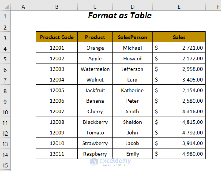221x171 pixels.
Task: Select column B header
Action: click(57, 7)
